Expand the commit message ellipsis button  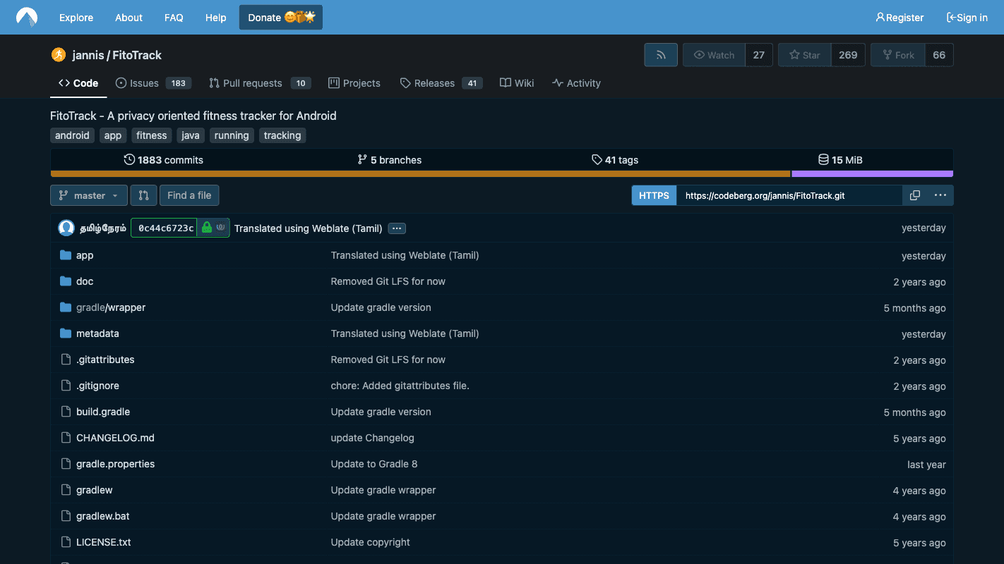click(397, 228)
